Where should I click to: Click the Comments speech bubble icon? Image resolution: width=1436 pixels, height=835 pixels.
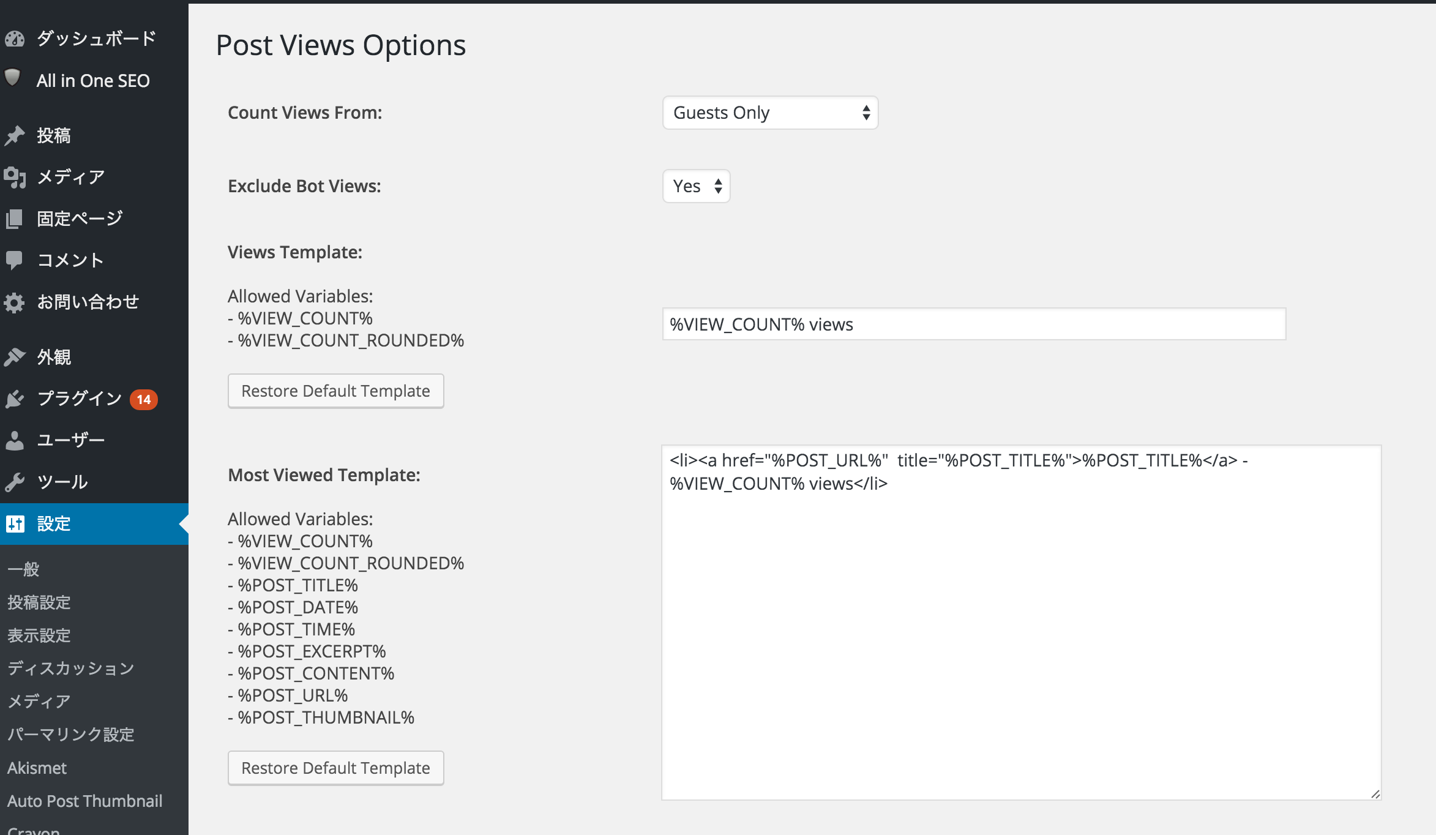[x=14, y=260]
